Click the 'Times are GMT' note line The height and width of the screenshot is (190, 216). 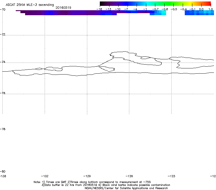[92, 182]
